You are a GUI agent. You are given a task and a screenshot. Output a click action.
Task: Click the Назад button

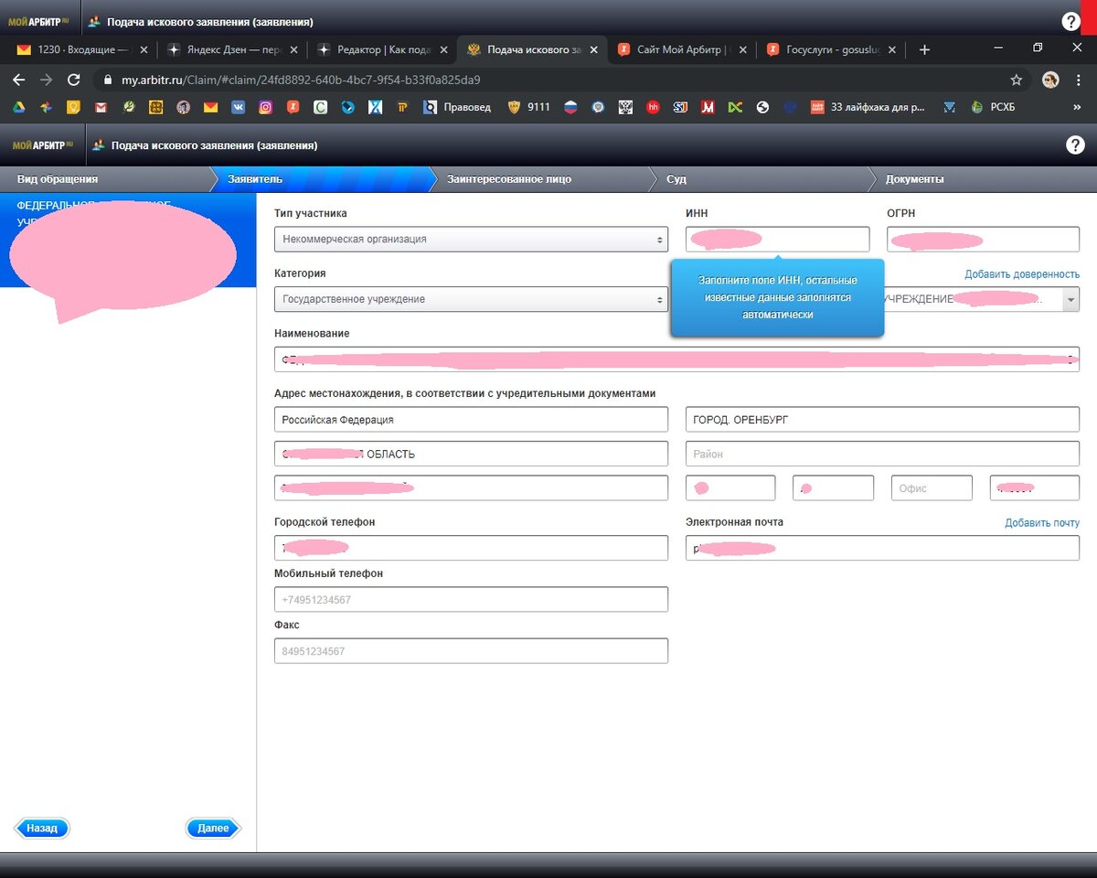click(x=42, y=828)
